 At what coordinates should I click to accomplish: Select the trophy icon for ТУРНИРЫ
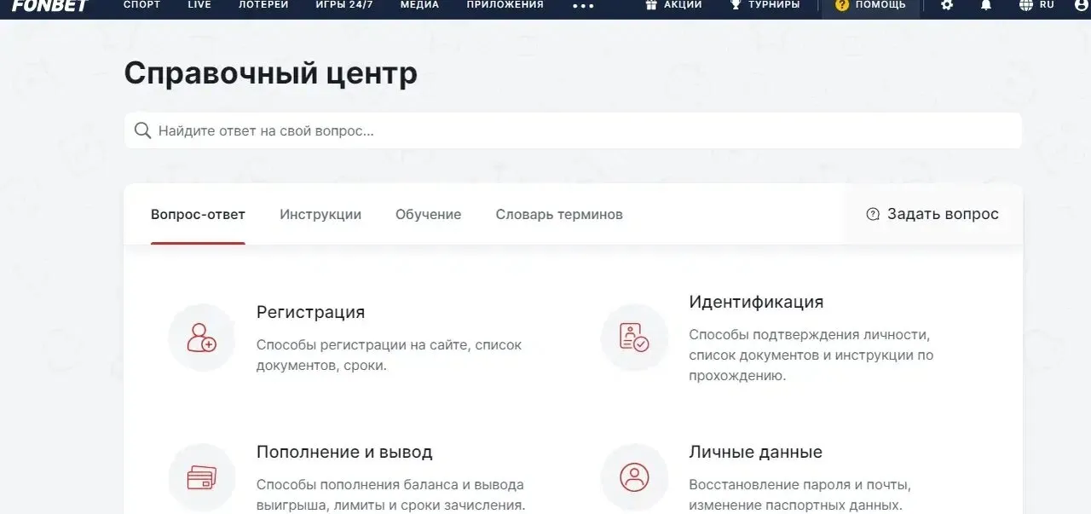point(735,6)
